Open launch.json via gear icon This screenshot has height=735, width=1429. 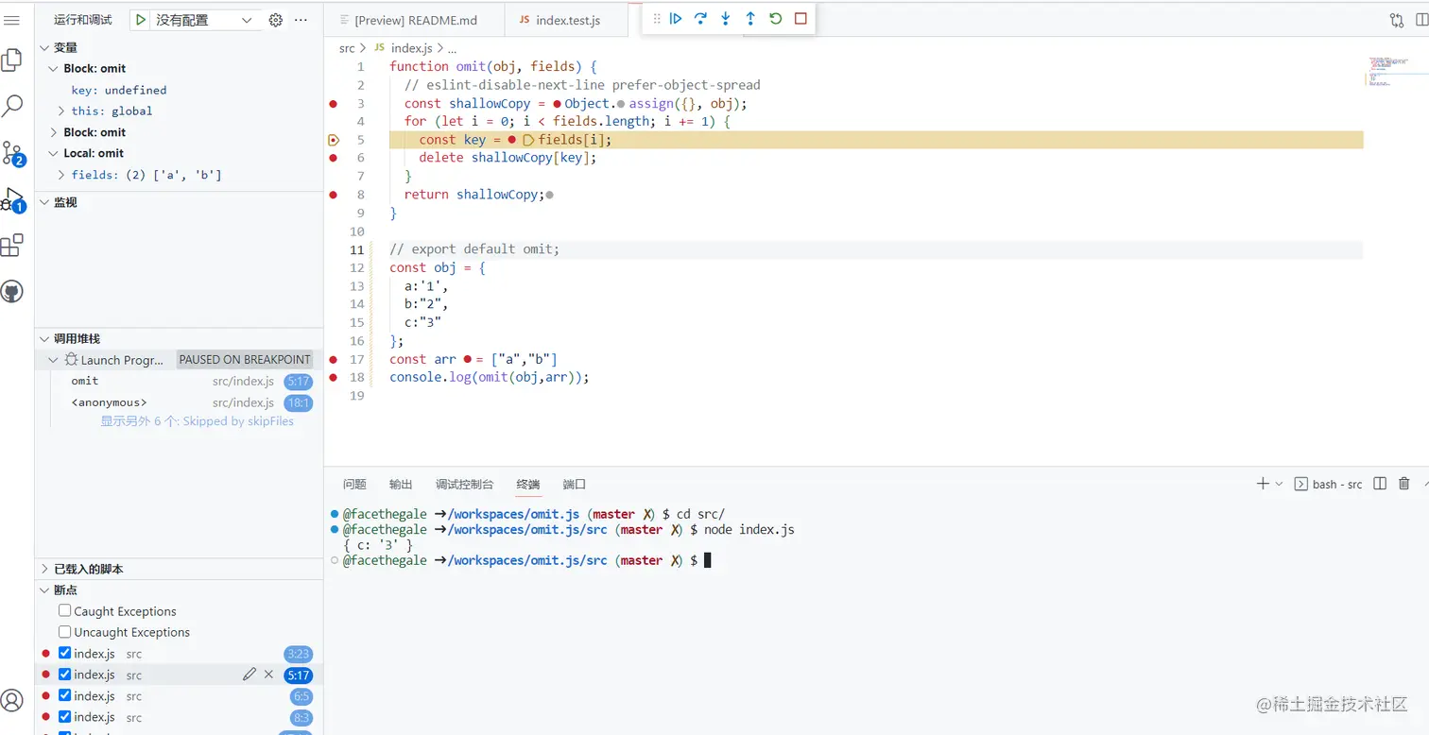point(276,20)
